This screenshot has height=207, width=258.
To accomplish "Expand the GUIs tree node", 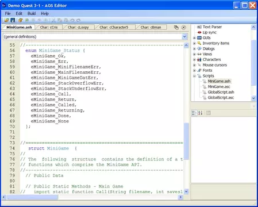I will [x=194, y=38].
